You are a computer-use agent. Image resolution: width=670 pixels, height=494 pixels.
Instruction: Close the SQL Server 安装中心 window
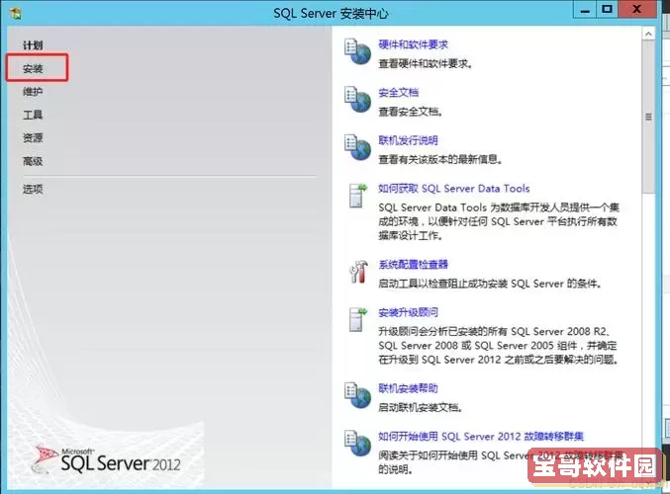coord(637,9)
